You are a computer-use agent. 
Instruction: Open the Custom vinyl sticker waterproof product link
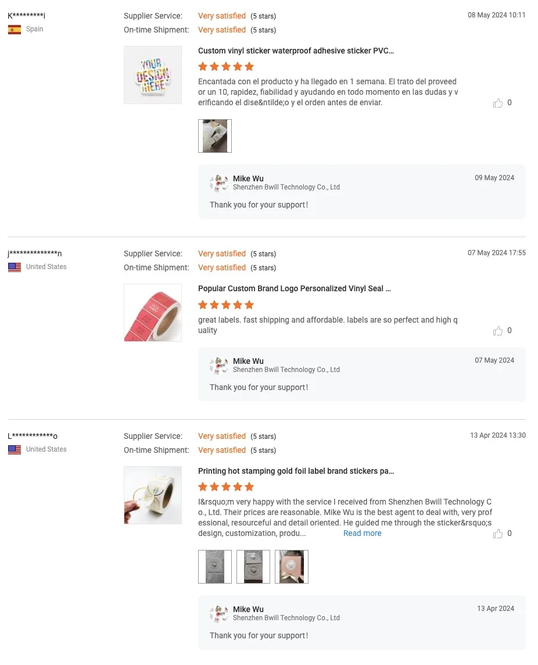coord(296,51)
